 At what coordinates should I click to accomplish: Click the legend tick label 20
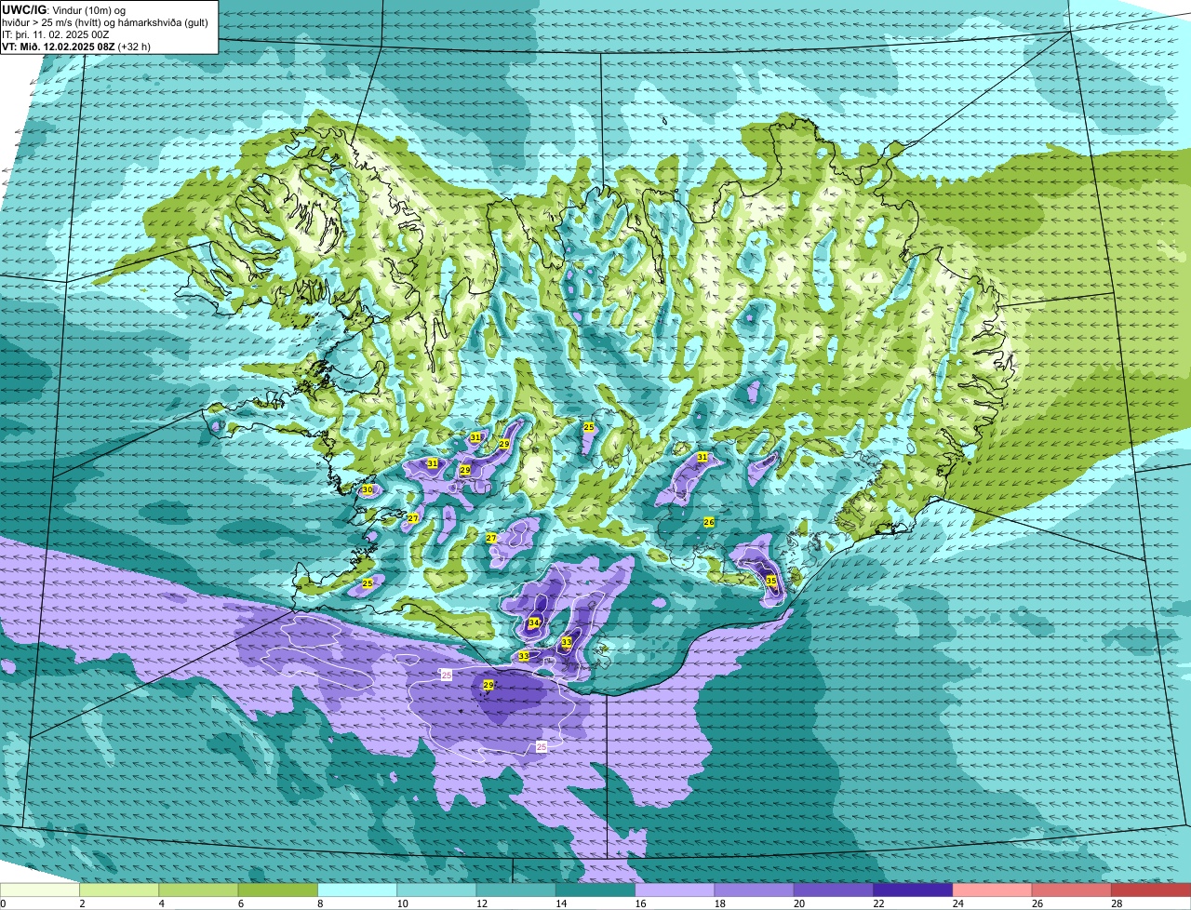798,903
